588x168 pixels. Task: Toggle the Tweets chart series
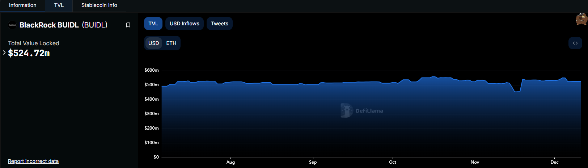tap(220, 24)
